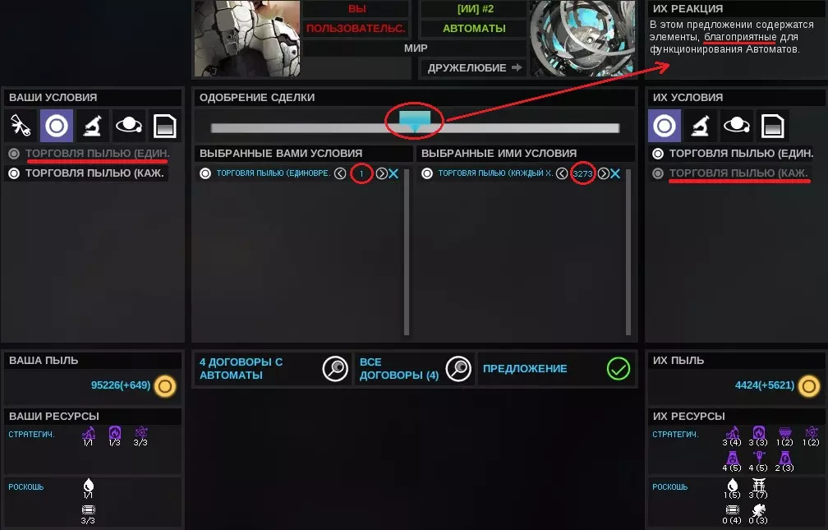The width and height of the screenshot is (828, 530).
Task: Click the ДРУЖЕЛЮБИЕ arrow button
Action: pyautogui.click(x=473, y=67)
